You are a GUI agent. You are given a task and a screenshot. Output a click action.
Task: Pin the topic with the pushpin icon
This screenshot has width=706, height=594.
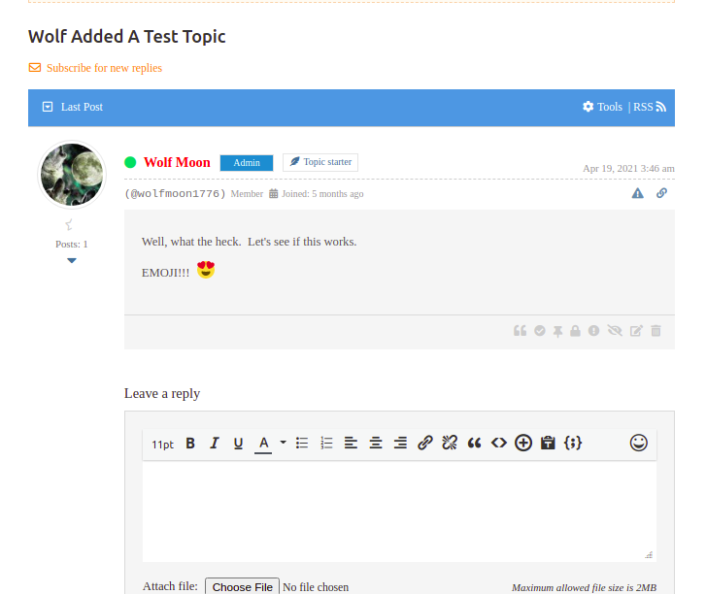[x=557, y=332]
